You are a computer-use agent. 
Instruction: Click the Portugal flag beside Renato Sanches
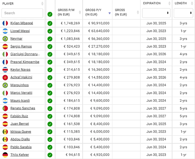tap(5, 108)
